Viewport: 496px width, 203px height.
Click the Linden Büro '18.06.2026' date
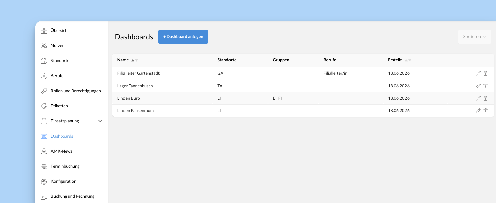[399, 98]
